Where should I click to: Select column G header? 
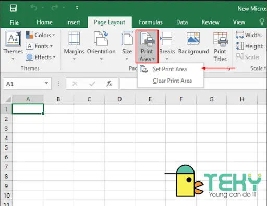tap(211, 99)
